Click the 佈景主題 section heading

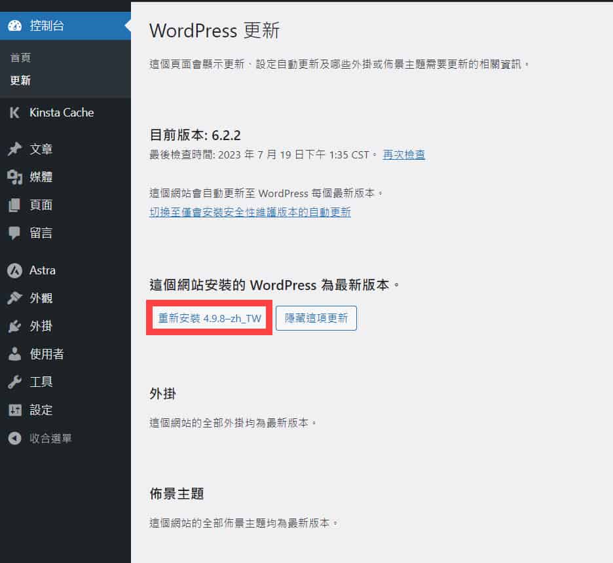tap(176, 494)
